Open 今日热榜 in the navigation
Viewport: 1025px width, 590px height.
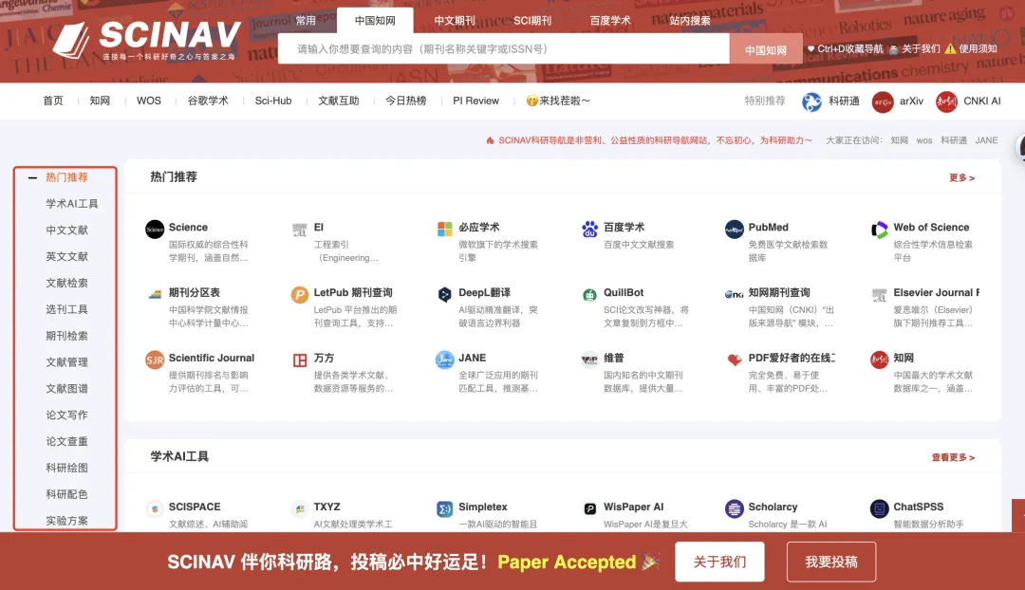click(x=405, y=101)
